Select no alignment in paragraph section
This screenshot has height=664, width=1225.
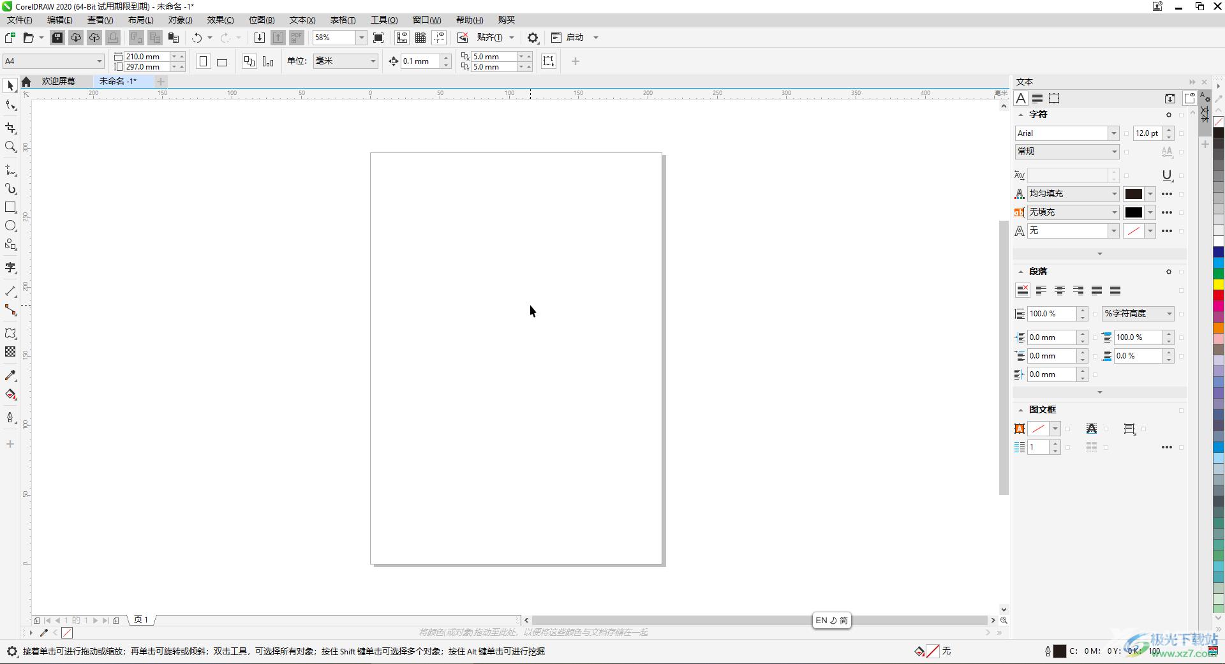point(1023,290)
